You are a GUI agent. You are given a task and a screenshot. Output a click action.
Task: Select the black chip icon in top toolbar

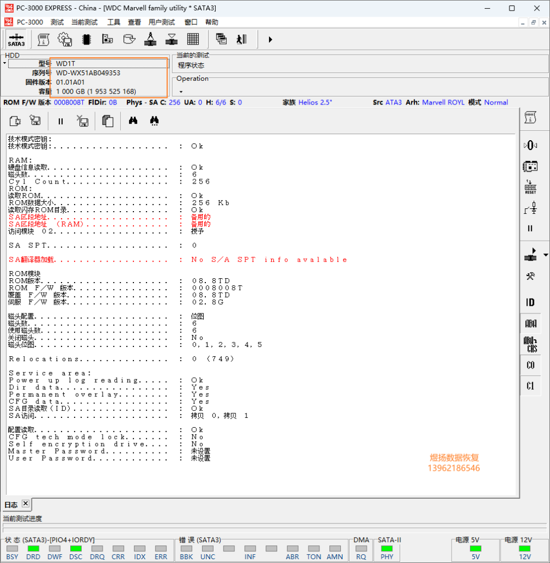tap(86, 40)
